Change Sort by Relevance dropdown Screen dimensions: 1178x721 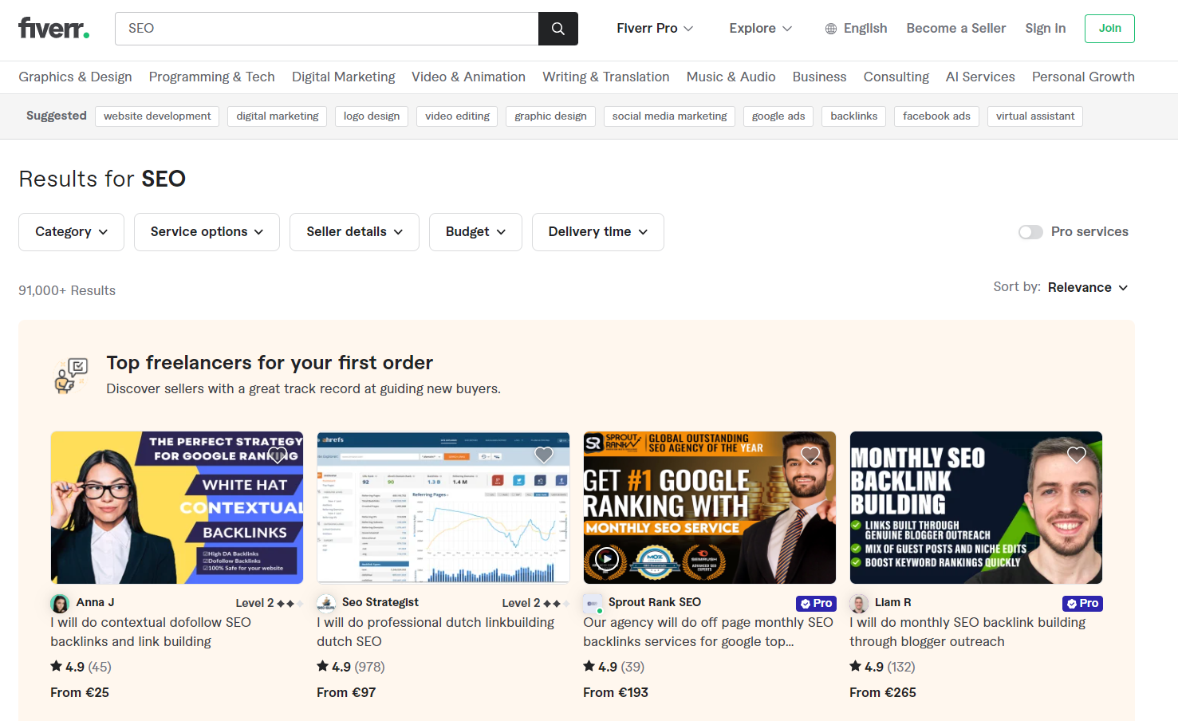tap(1088, 287)
